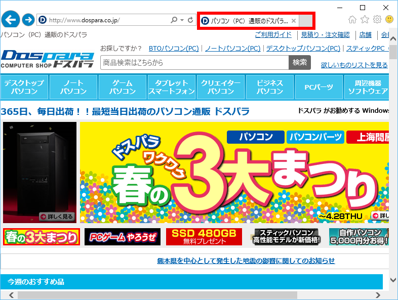Open the 見積り・注文確認 link
Screen dimensions: 398x300
pos(326,35)
